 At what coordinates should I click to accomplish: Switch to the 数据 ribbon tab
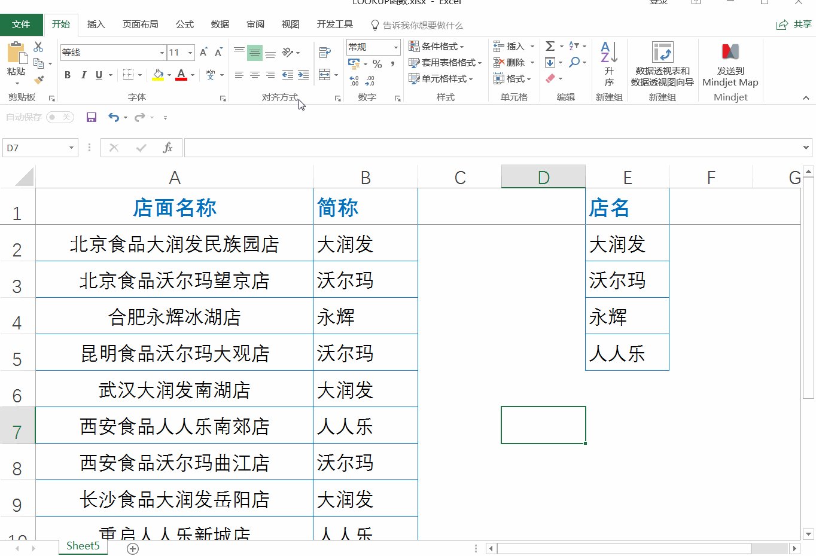(x=220, y=25)
